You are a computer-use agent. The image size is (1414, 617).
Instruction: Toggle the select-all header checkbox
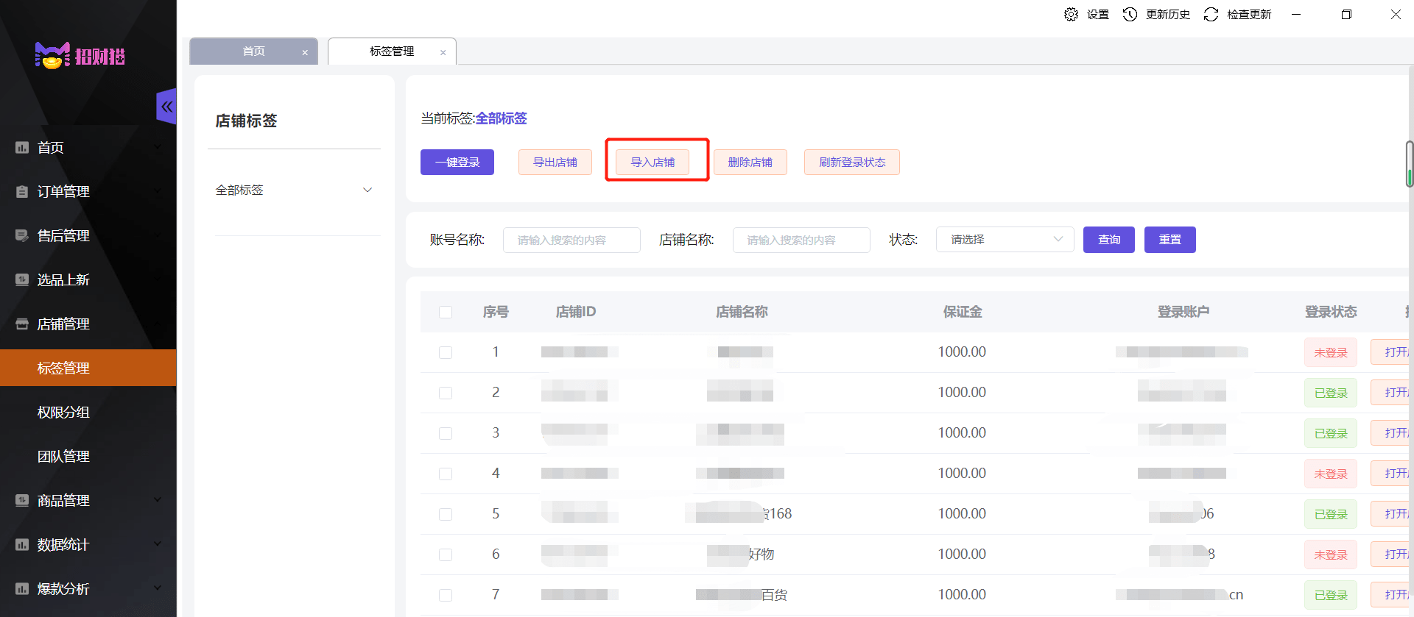[x=446, y=312]
